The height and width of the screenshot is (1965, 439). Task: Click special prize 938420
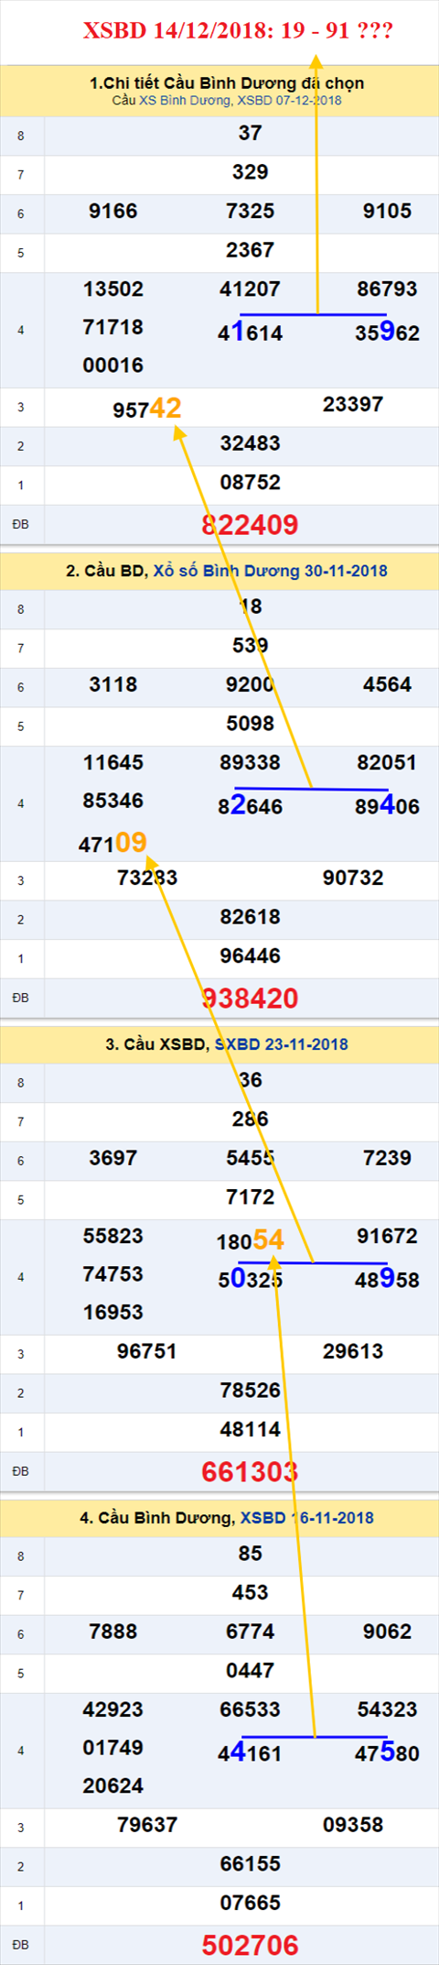(250, 999)
